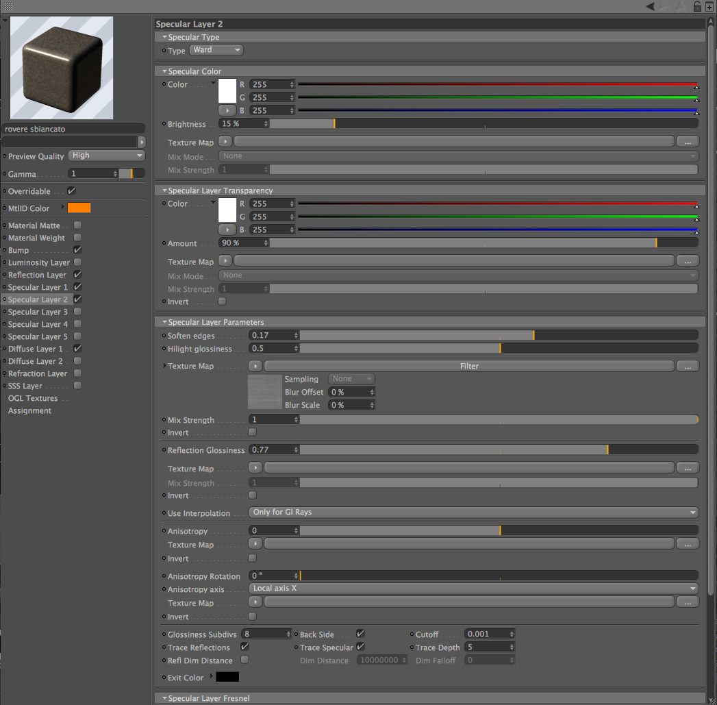Open Anisotropy texture map arrow button
This screenshot has width=717, height=705.
point(255,544)
